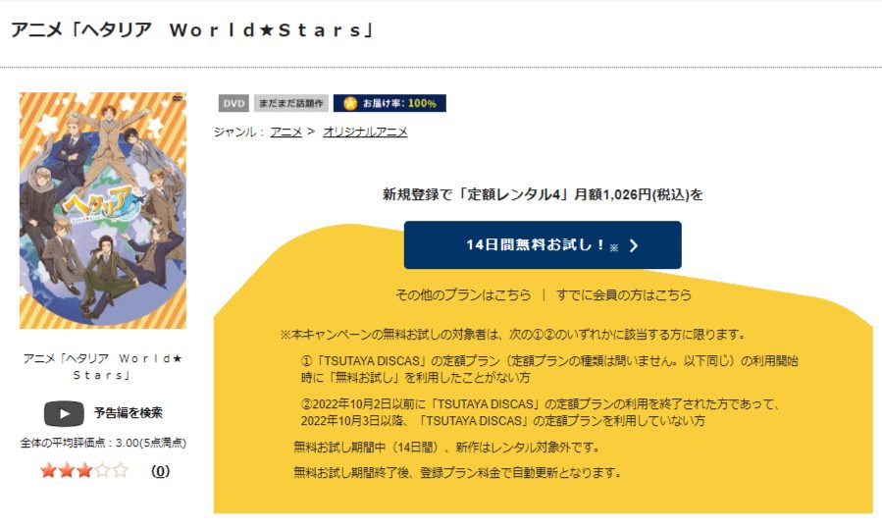Click the 自動更新 renewal note
882x528 pixels.
click(x=457, y=473)
